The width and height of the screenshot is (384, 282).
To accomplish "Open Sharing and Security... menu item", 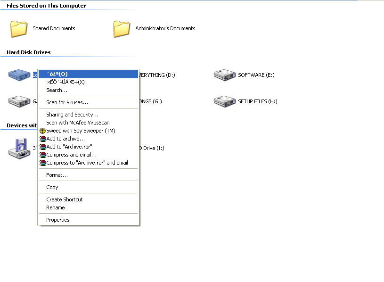I will tap(72, 115).
